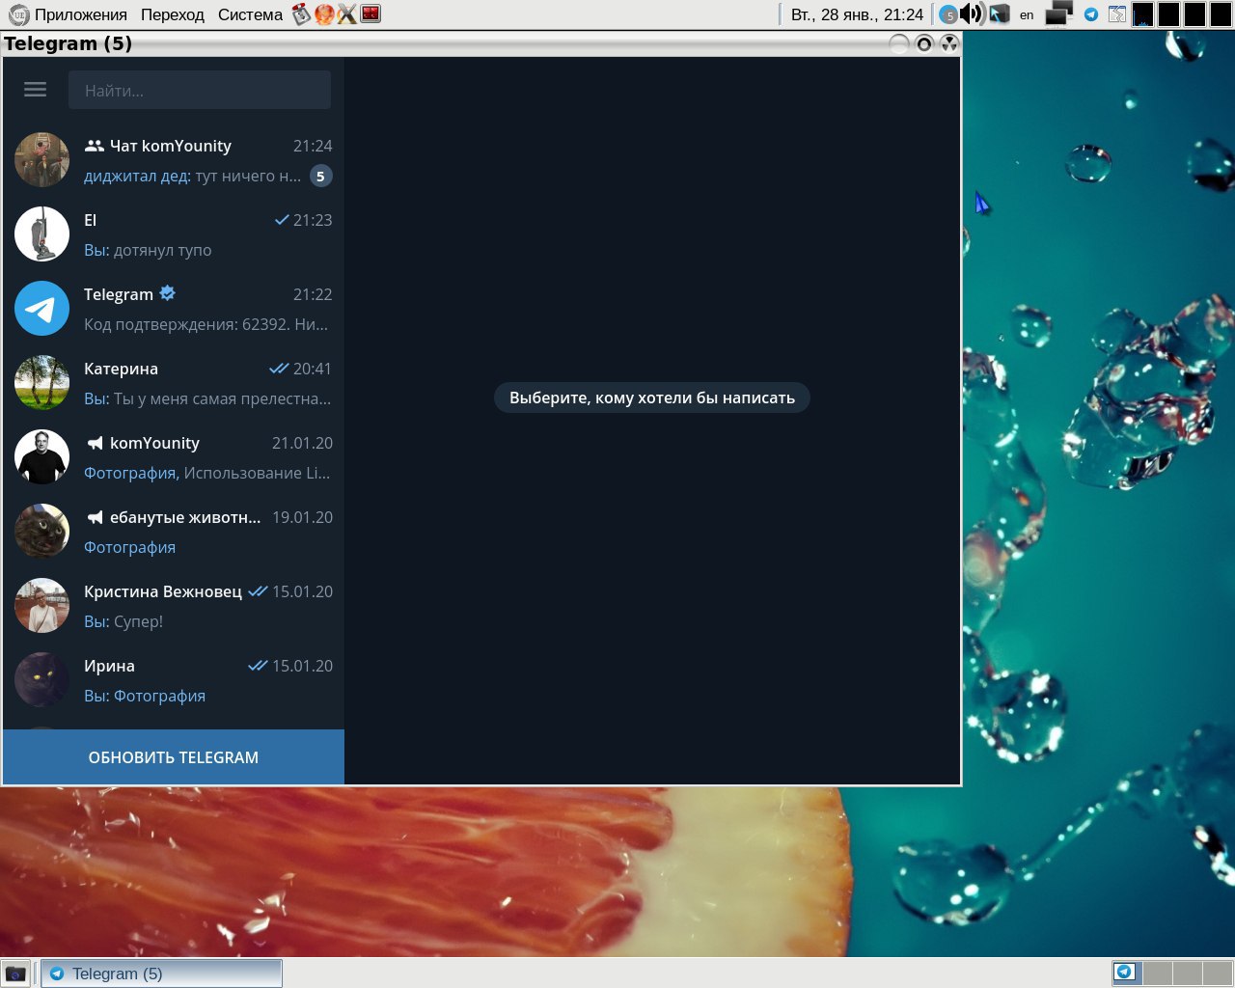Open the Telegram service notifications chat

174,309
